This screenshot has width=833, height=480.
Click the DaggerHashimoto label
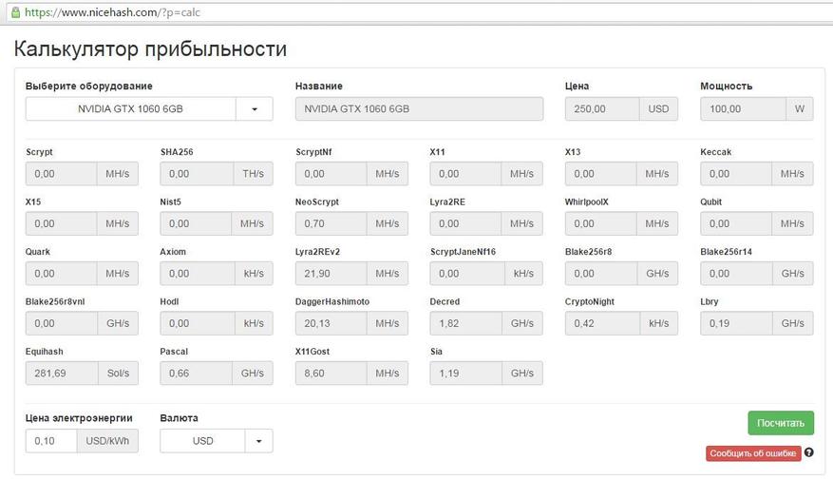332,301
